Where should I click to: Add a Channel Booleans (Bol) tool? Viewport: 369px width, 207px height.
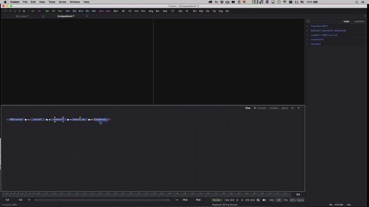tap(157, 11)
